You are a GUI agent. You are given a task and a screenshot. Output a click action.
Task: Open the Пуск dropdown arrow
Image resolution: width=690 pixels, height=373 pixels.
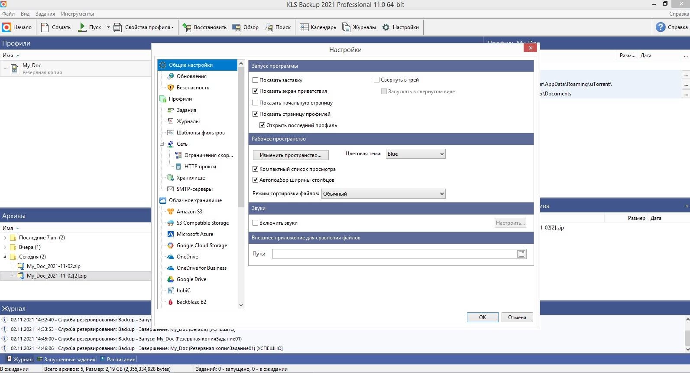click(108, 27)
